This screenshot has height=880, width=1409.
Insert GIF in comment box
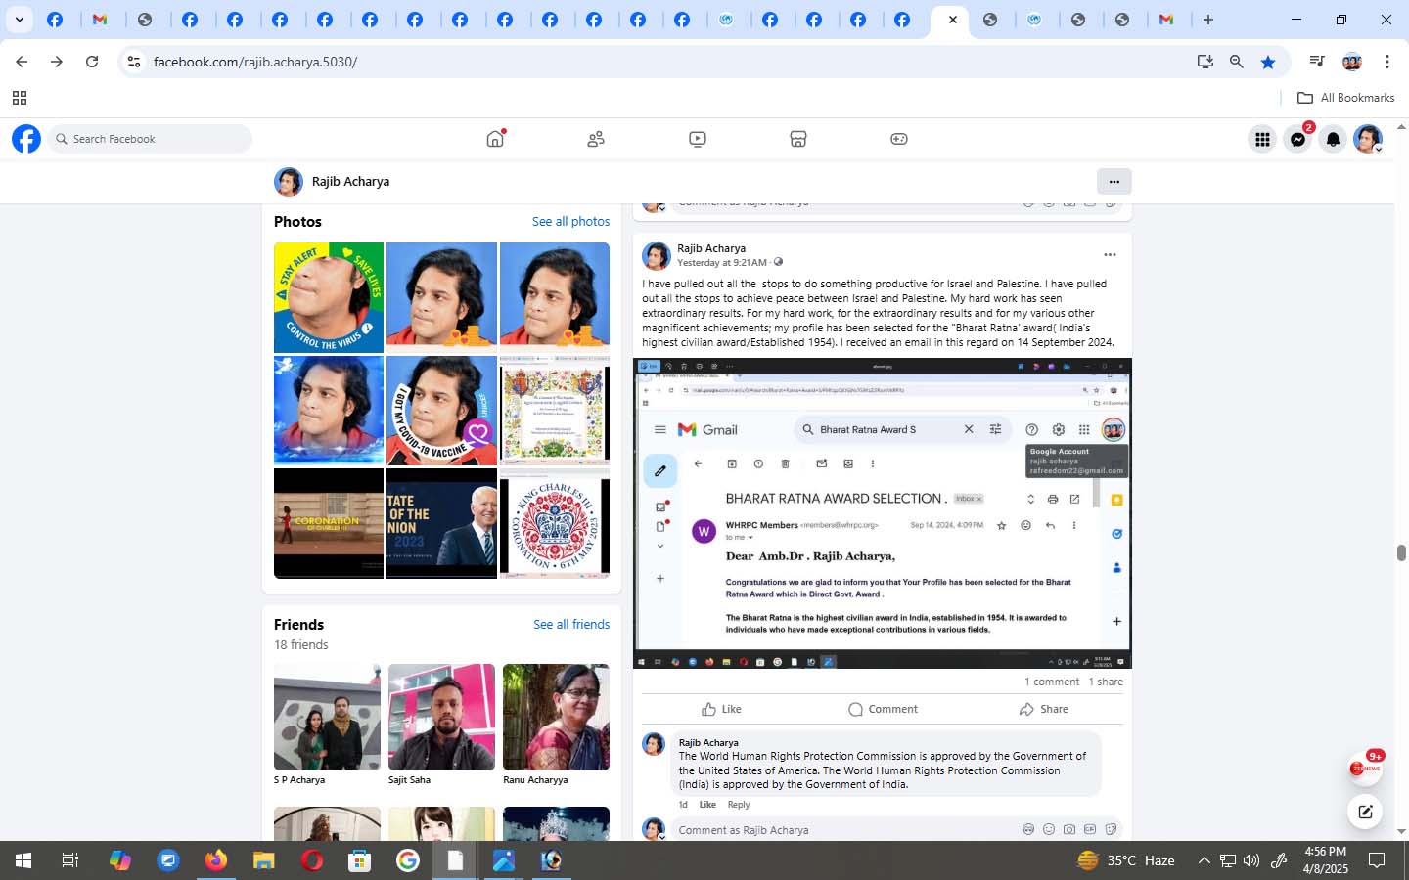pyautogui.click(x=1090, y=829)
